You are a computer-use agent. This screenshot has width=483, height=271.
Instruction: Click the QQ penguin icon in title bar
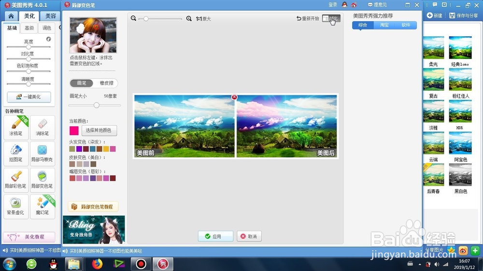344,5
